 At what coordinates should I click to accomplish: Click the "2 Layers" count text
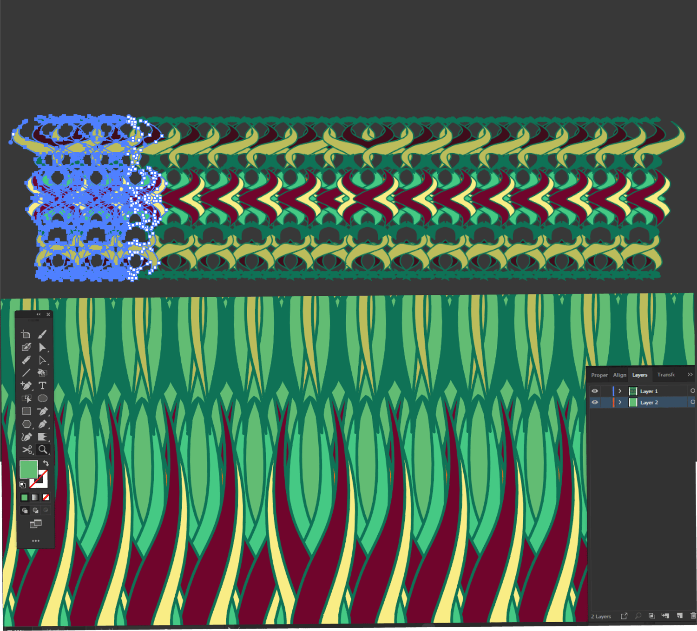(601, 617)
